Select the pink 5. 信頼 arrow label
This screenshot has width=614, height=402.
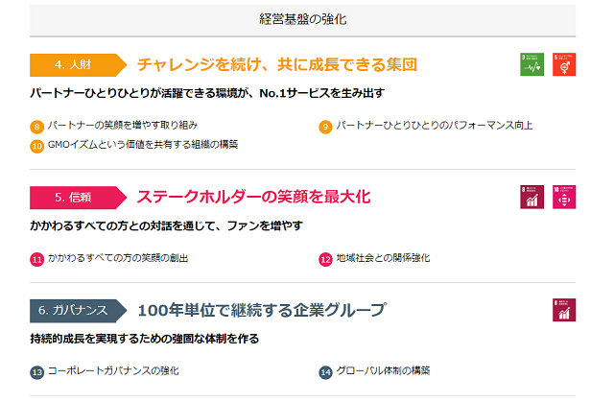click(x=79, y=198)
